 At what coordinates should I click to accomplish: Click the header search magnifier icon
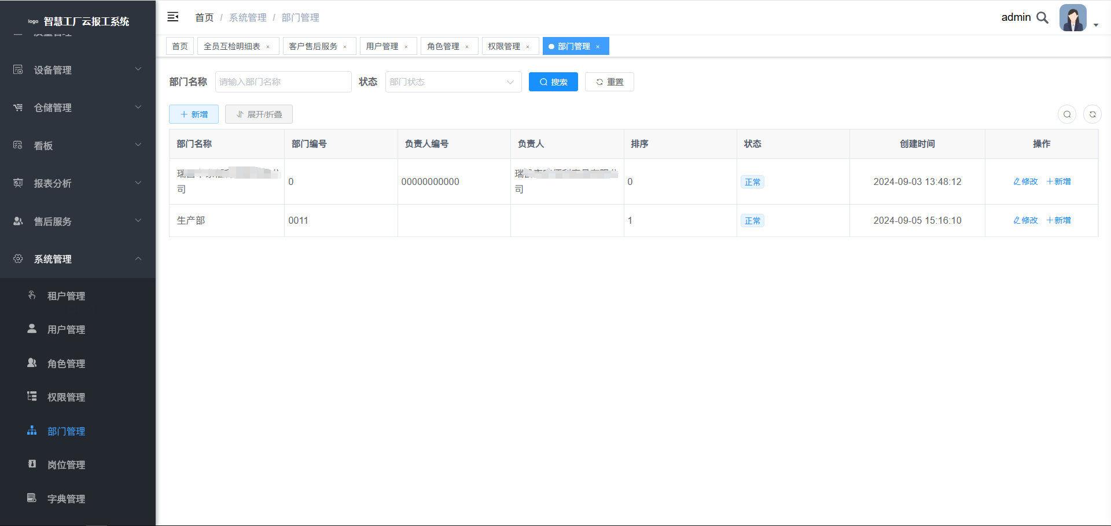coord(1042,17)
